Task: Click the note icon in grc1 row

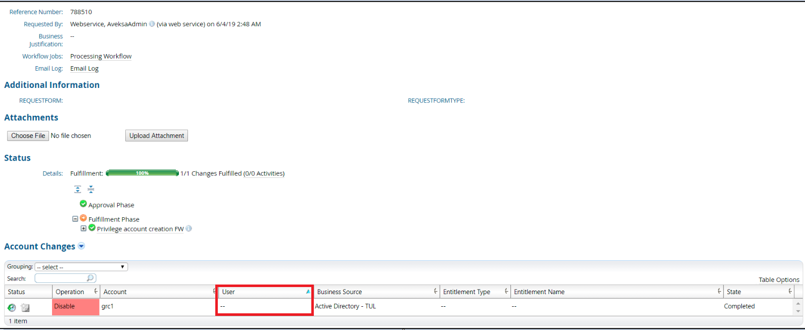Action: tap(25, 307)
